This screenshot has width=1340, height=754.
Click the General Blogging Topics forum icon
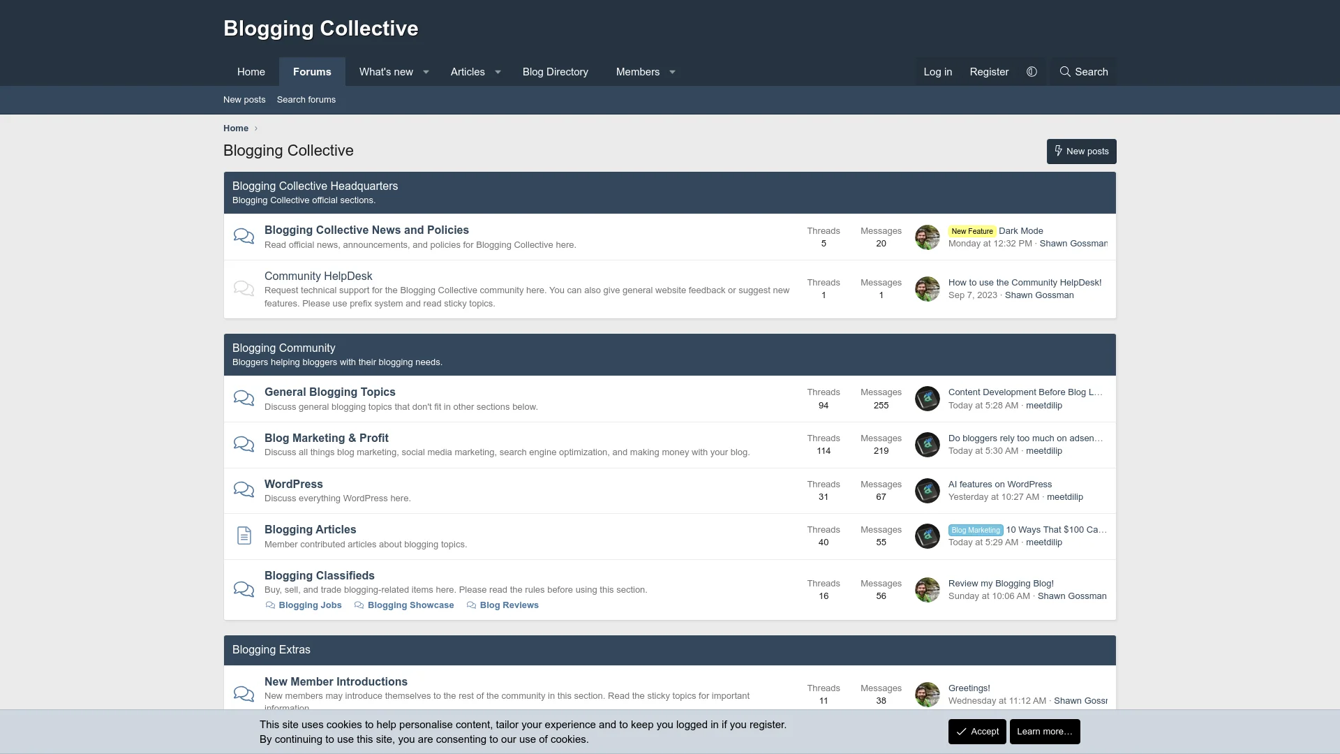(243, 398)
